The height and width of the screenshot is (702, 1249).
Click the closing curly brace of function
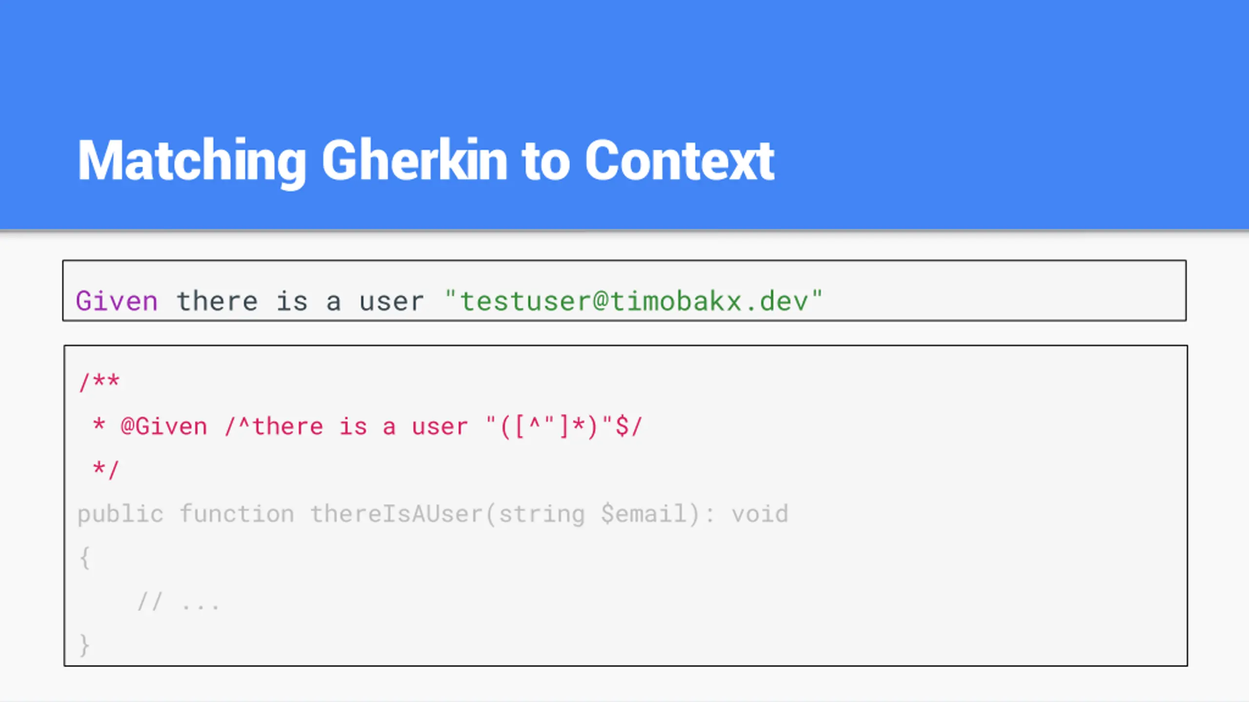click(x=85, y=645)
